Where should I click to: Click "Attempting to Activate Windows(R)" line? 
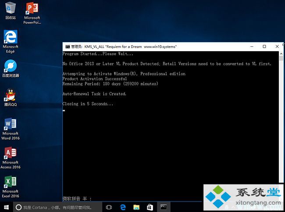click(x=124, y=74)
